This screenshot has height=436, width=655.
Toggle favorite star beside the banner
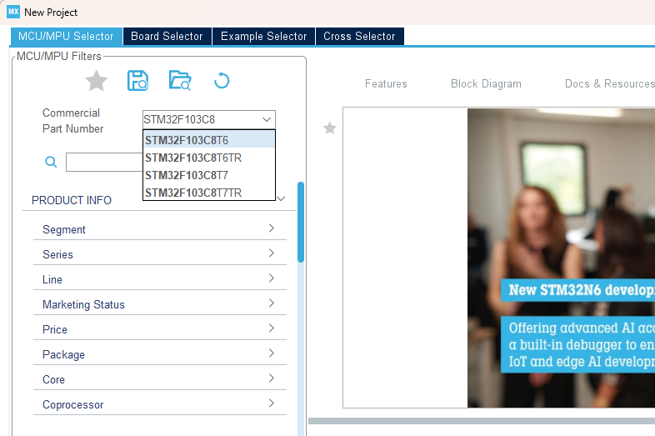330,128
